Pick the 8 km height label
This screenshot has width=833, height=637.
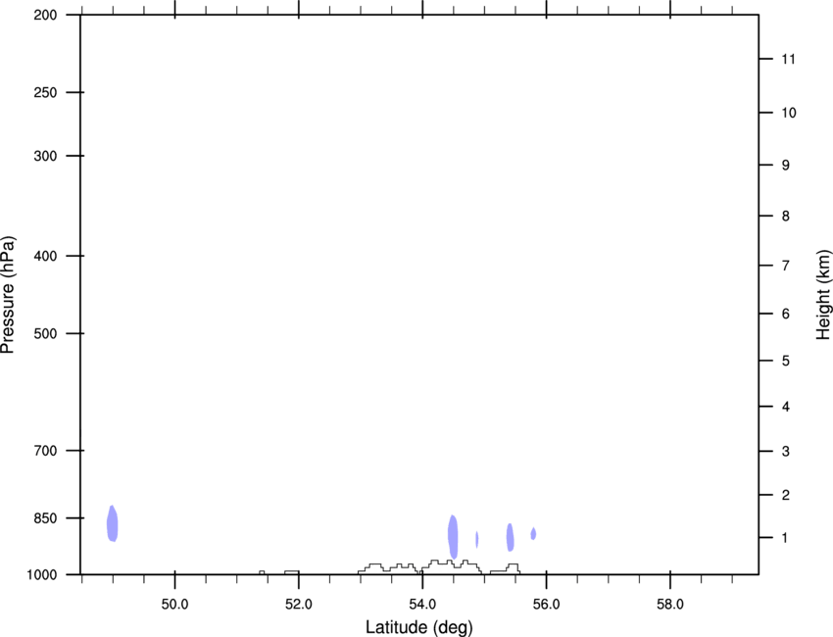[786, 216]
